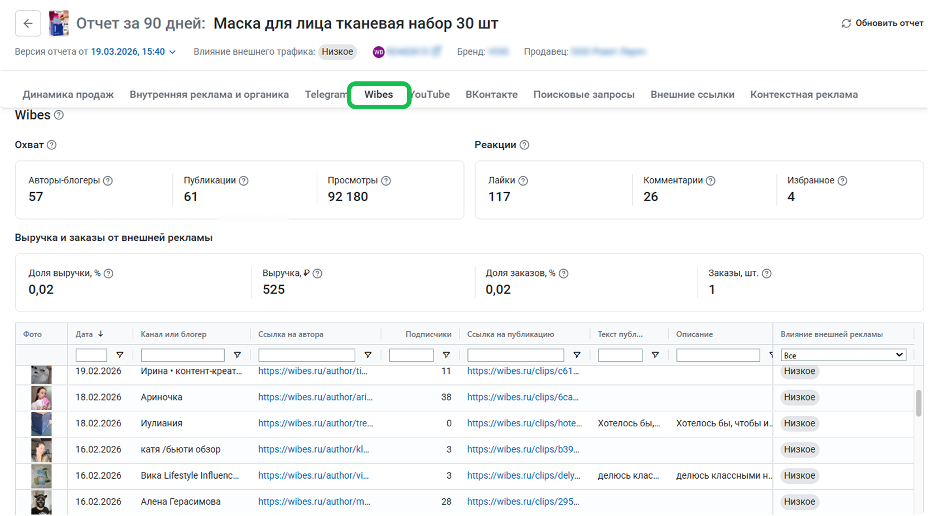Click filter icon for Ссылка на автора
Image resolution: width=928 pixels, height=516 pixels.
click(368, 355)
